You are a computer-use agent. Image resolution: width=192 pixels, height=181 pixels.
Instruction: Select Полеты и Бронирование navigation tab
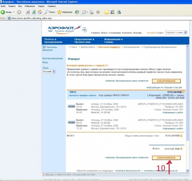coord(53,41)
